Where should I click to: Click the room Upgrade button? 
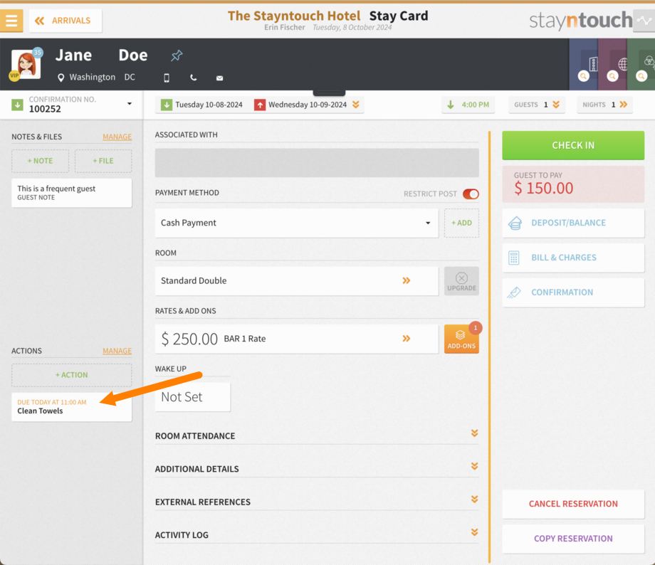click(x=461, y=281)
